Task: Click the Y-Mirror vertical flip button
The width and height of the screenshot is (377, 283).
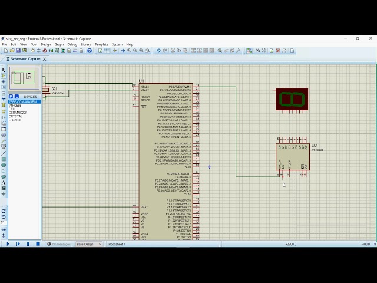Action: click(4, 236)
